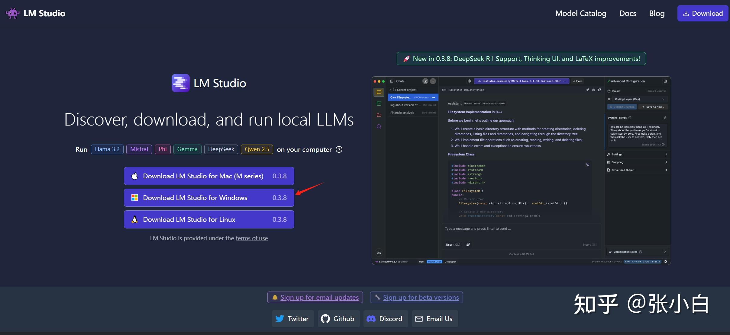Switch to Developer mode in the status bar
730x335 pixels.
pos(450,261)
